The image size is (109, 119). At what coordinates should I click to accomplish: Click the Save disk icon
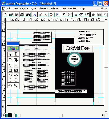(17, 14)
